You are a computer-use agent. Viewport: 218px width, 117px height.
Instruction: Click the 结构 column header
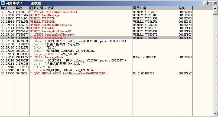[x=185, y=8]
